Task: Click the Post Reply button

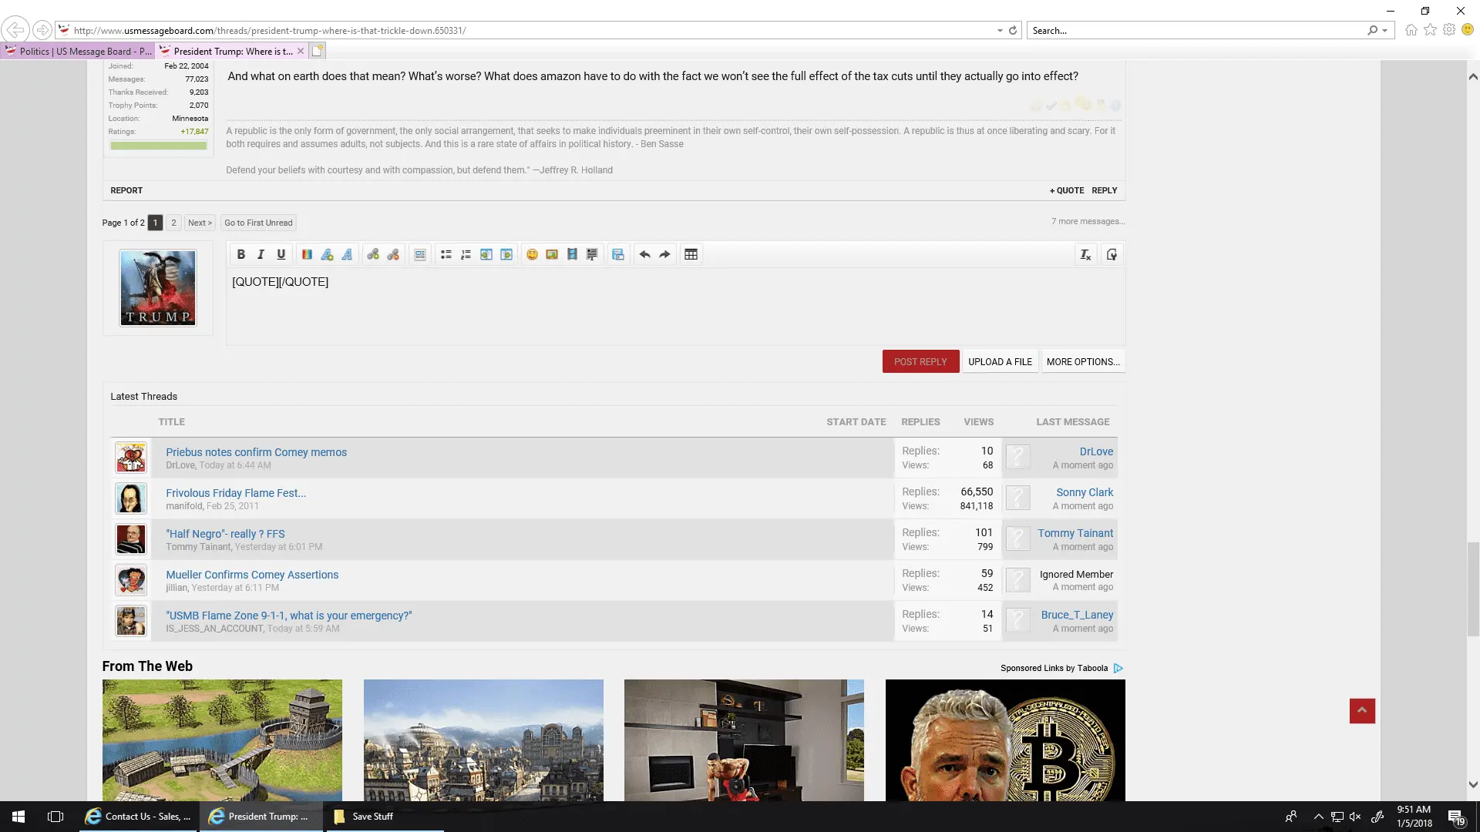Action: tap(920, 361)
